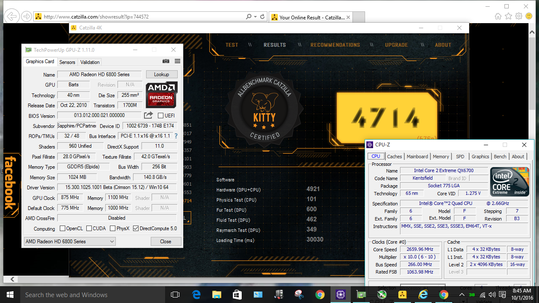Screen dimensions: 539x303
Task: Switch to GPU-Z Sensors tab
Action: [67, 62]
